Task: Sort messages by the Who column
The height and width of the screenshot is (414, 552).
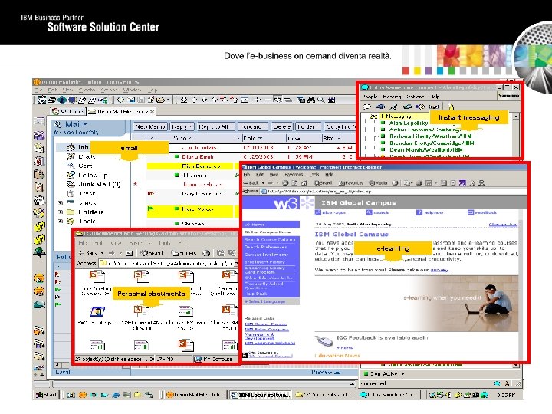Action: 182,138
